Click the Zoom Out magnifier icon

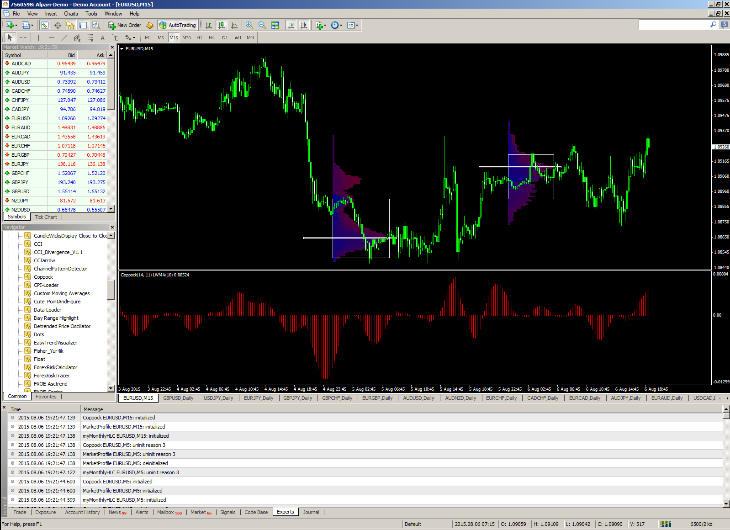coord(262,25)
